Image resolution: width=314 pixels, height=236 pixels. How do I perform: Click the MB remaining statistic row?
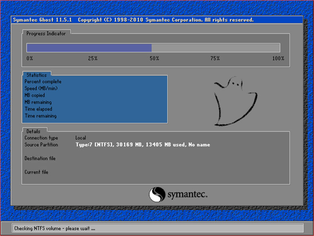coord(95,102)
